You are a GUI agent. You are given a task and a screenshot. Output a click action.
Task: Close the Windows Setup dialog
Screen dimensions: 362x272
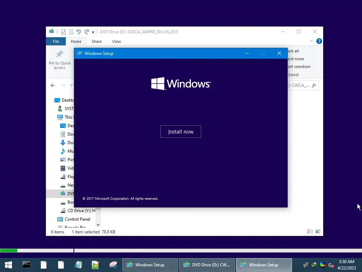pyautogui.click(x=279, y=53)
